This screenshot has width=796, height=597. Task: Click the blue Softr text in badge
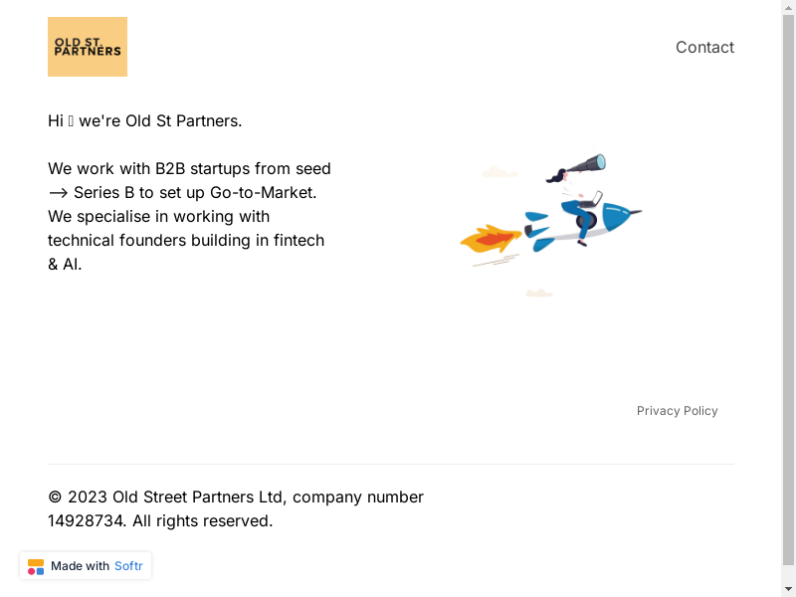tap(128, 566)
